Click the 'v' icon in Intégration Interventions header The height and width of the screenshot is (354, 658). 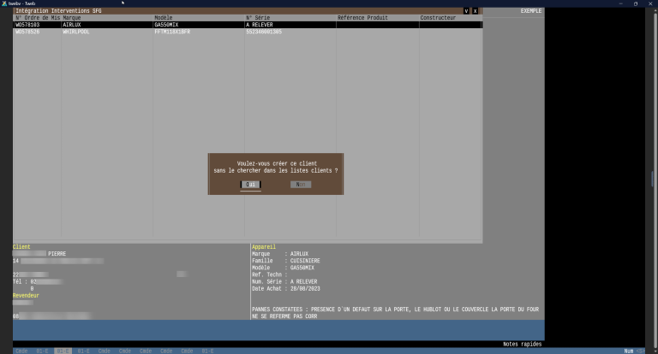pyautogui.click(x=466, y=11)
